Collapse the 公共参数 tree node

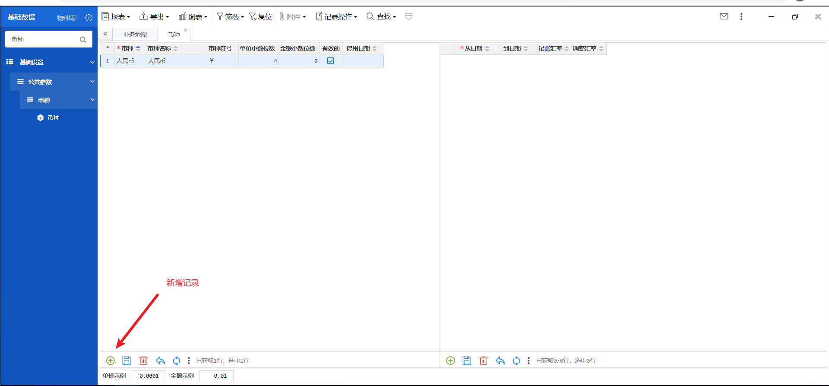92,82
